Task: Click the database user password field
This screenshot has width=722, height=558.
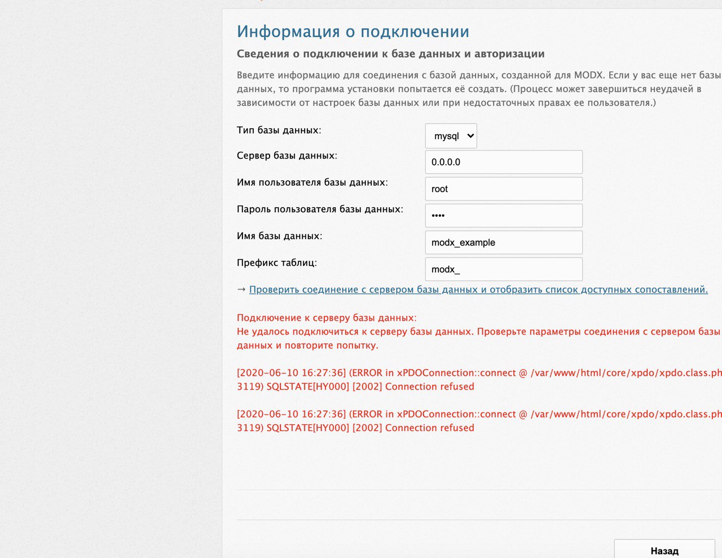Action: [x=504, y=216]
